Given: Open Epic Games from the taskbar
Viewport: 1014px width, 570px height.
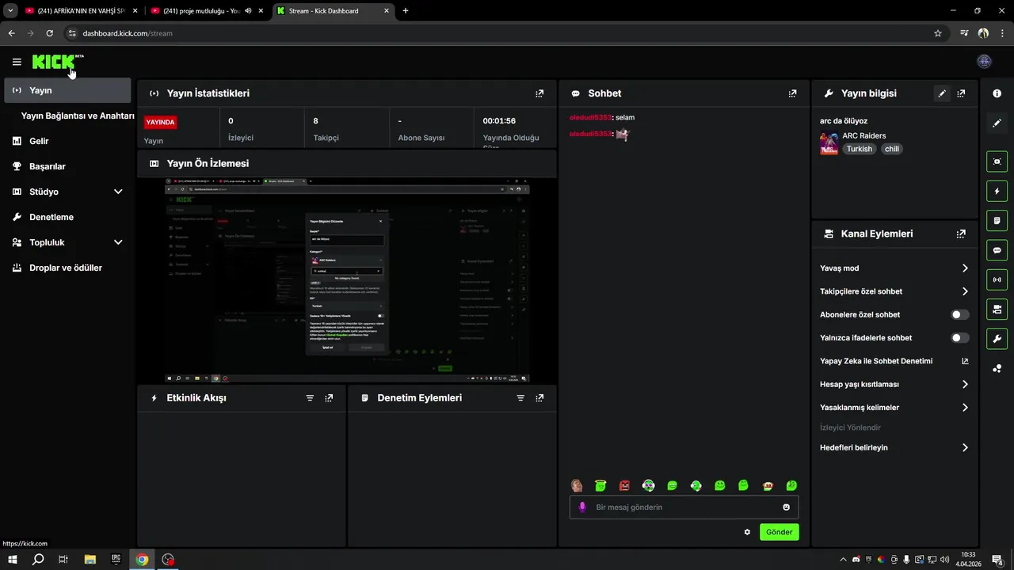Looking at the screenshot, I should [x=116, y=560].
